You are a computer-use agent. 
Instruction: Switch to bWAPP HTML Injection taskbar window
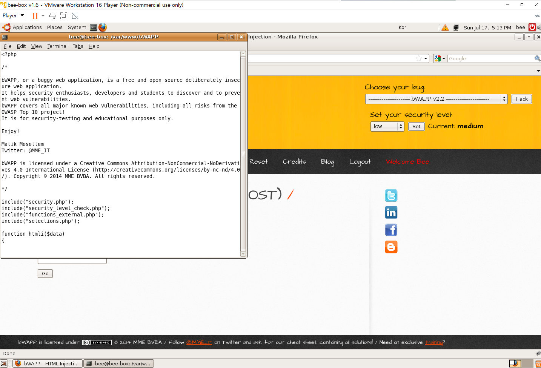[48, 363]
